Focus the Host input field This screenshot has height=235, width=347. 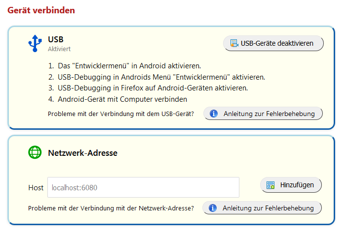tap(143, 187)
